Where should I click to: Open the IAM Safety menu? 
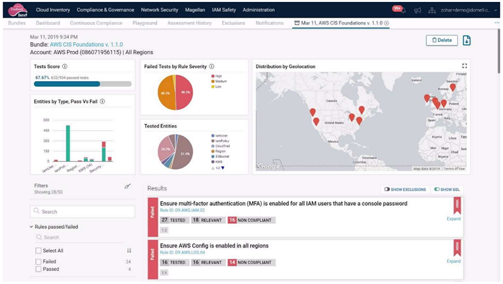[224, 10]
